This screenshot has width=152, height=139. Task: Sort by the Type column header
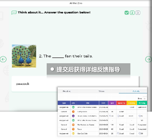[x=64, y=103]
